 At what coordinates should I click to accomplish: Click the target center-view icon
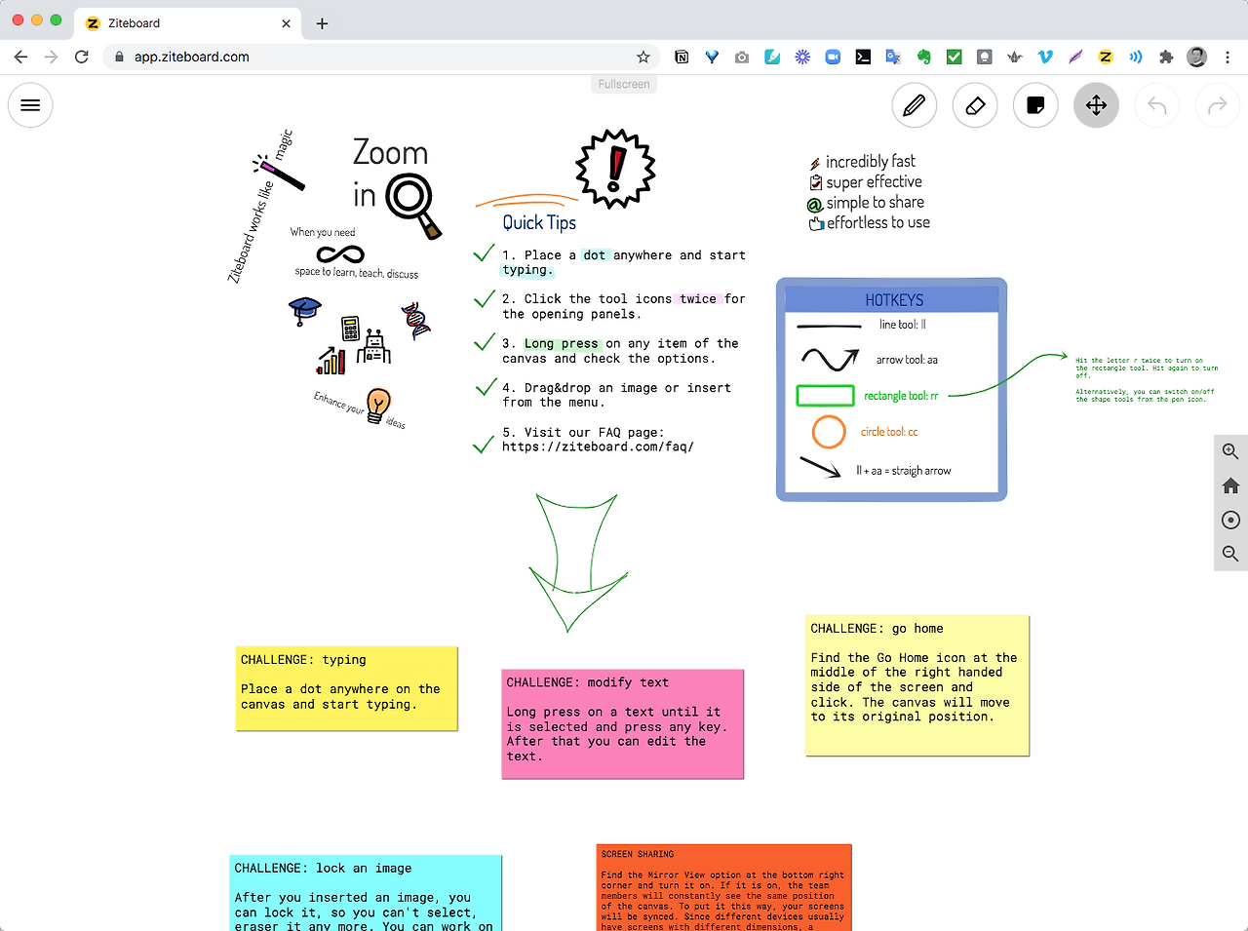pos(1230,520)
